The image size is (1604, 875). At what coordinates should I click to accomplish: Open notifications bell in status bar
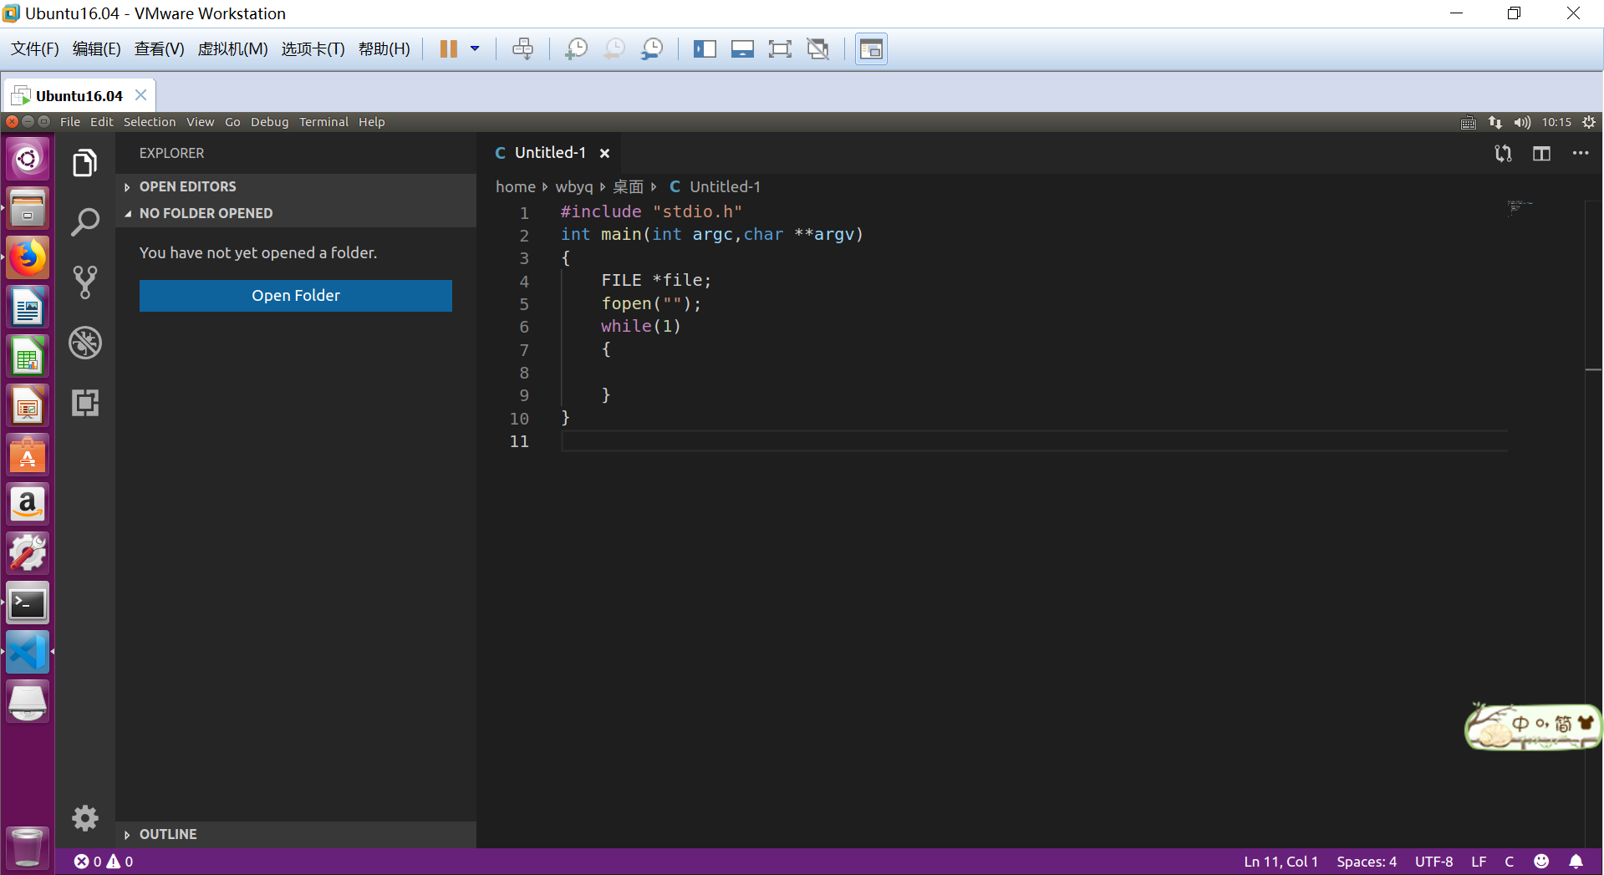1576,862
